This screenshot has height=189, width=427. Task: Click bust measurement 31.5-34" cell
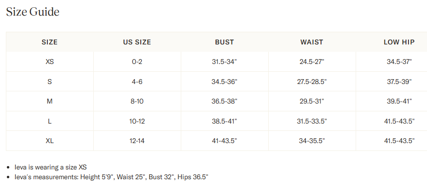(x=225, y=62)
